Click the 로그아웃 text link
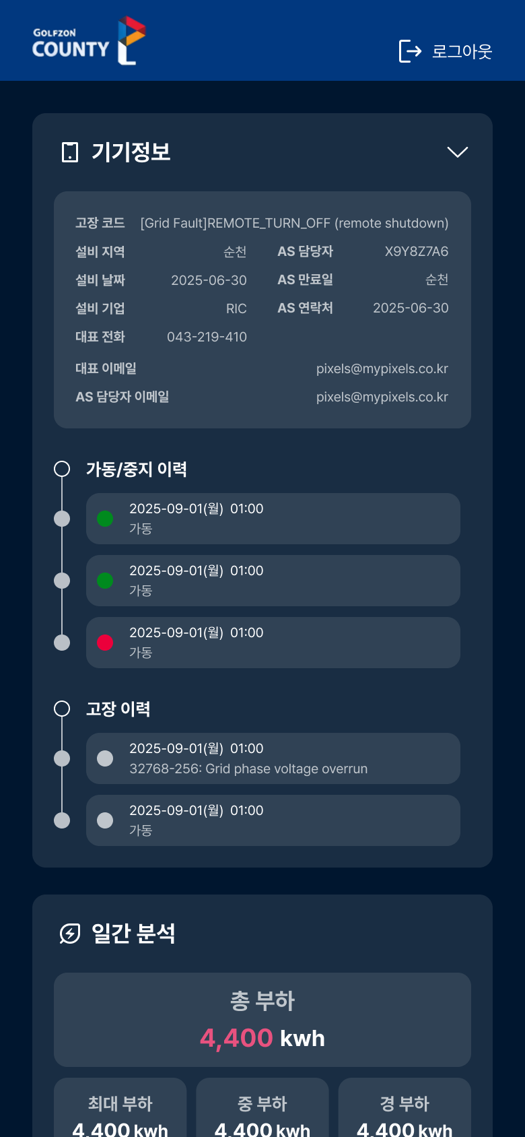This screenshot has height=1137, width=525. [x=462, y=51]
